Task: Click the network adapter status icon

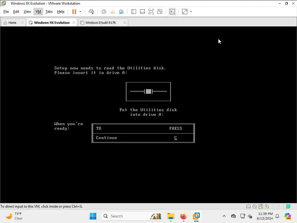Action: coord(267,206)
